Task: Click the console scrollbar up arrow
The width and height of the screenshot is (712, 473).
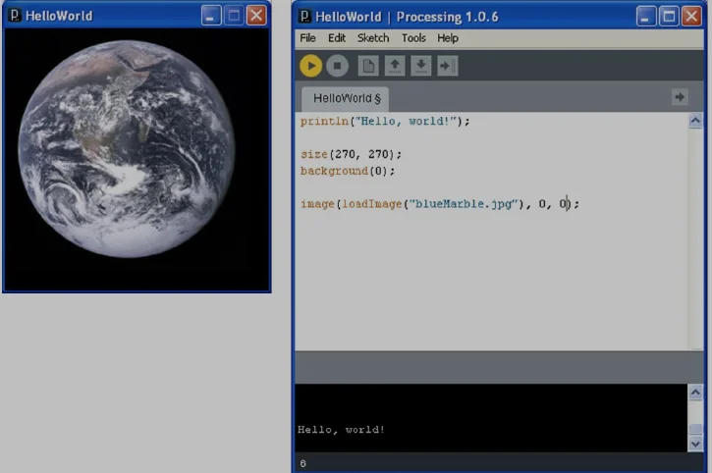Action: pos(695,393)
